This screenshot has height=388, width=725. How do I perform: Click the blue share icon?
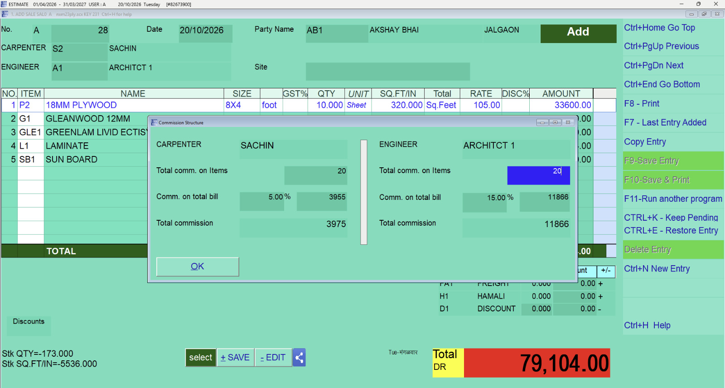(299, 358)
